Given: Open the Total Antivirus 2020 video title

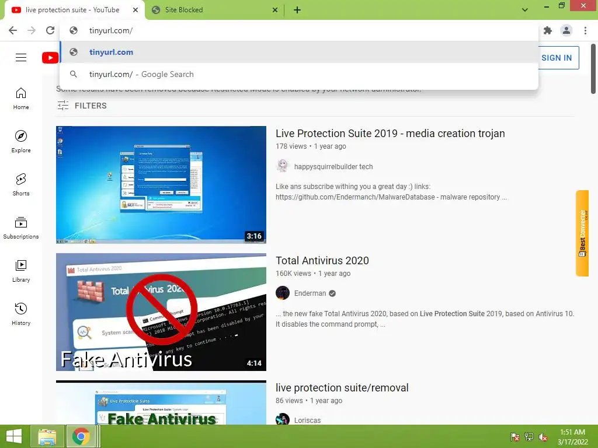Looking at the screenshot, I should coord(322,261).
